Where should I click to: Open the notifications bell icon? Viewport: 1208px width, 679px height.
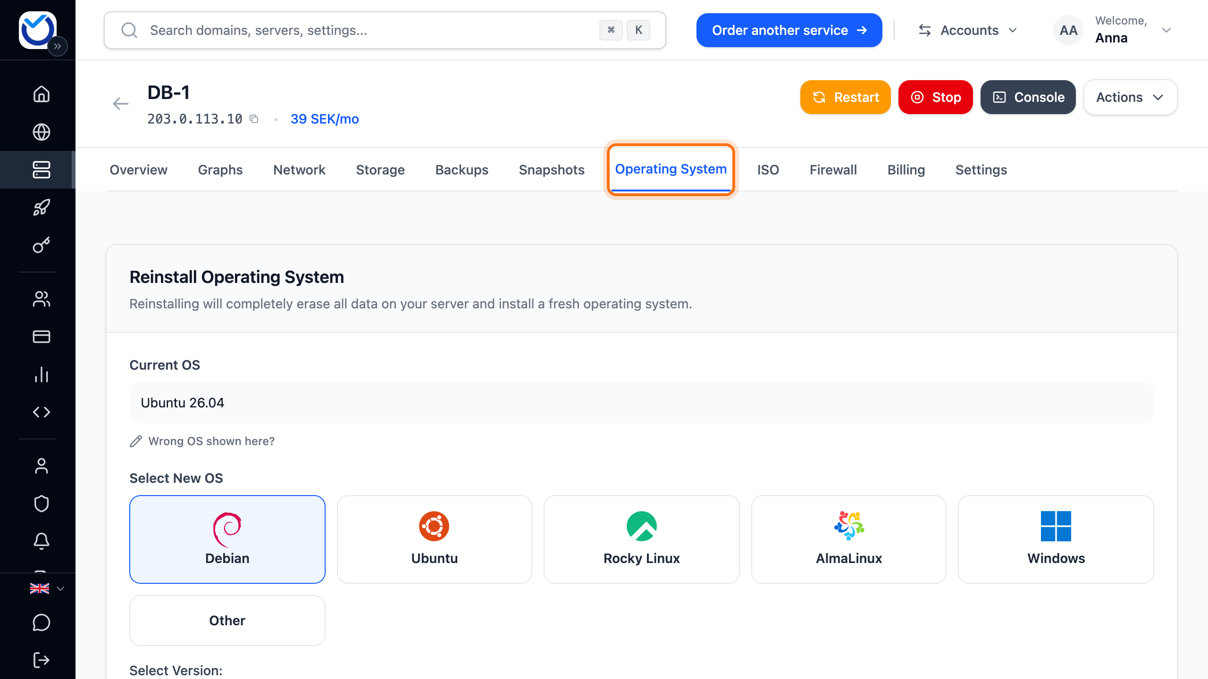42,541
